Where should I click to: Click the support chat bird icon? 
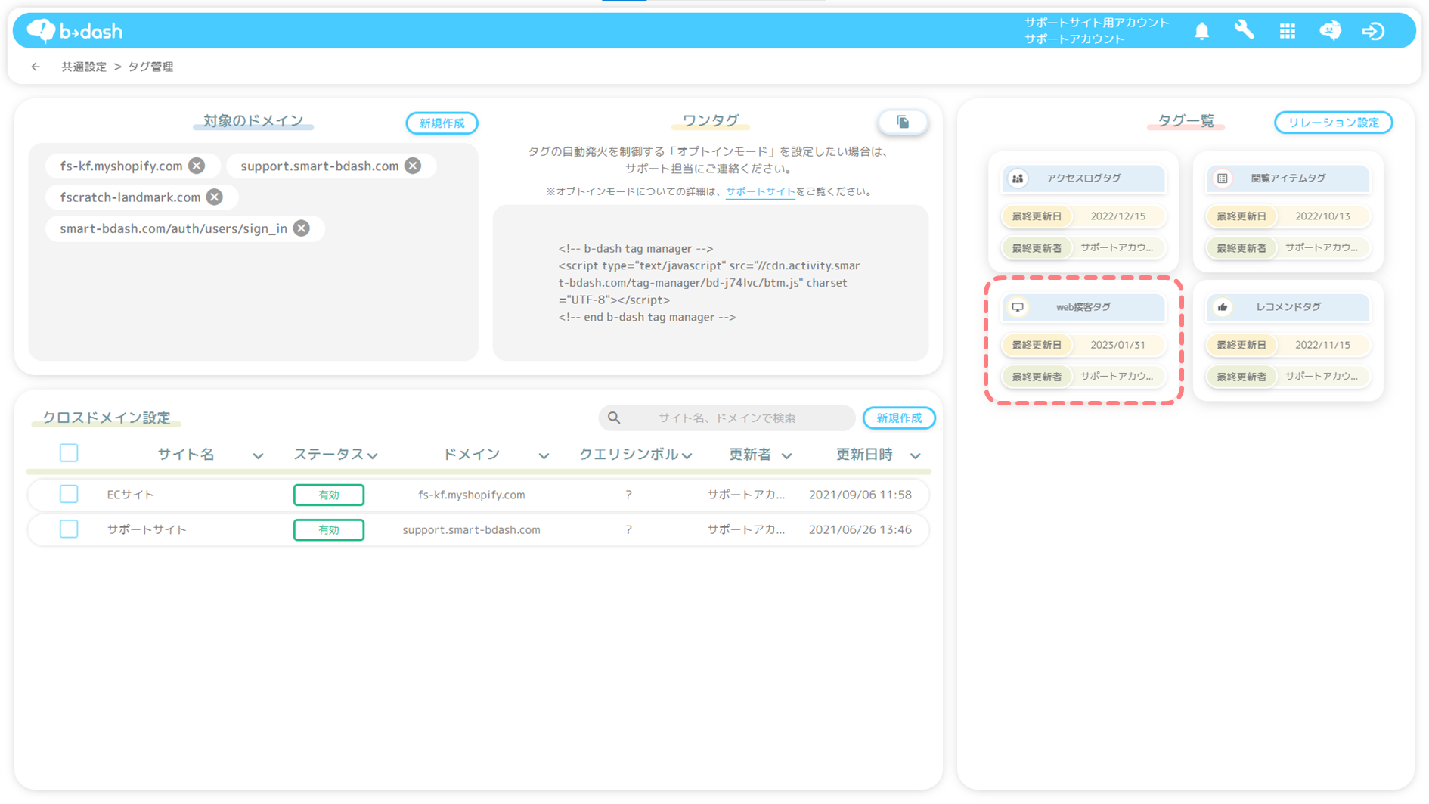[1330, 31]
